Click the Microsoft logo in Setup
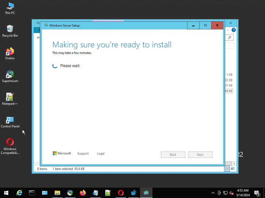 click(x=62, y=153)
